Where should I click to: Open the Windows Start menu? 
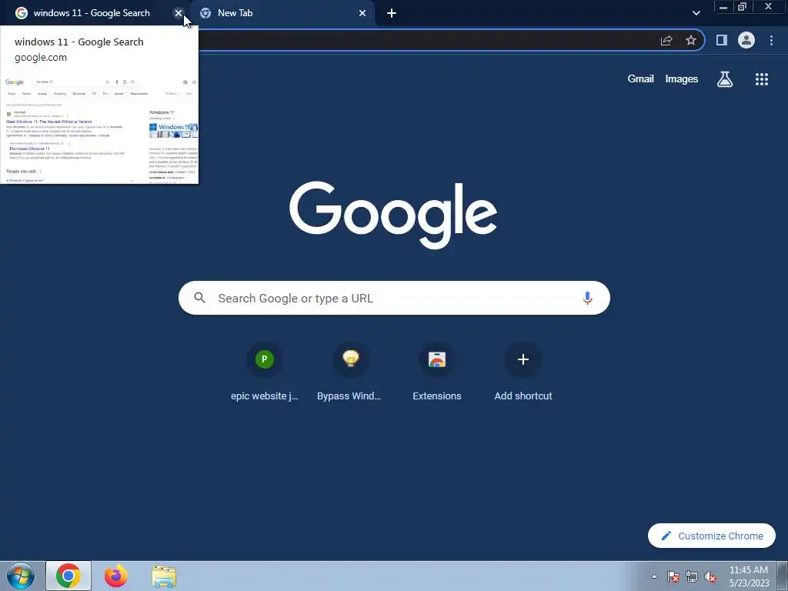click(x=21, y=576)
